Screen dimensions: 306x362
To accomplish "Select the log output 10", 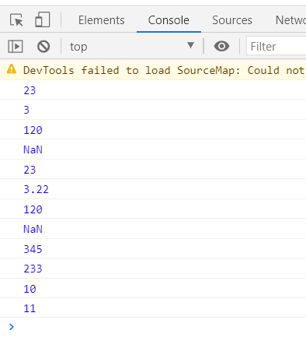I will click(x=30, y=289).
